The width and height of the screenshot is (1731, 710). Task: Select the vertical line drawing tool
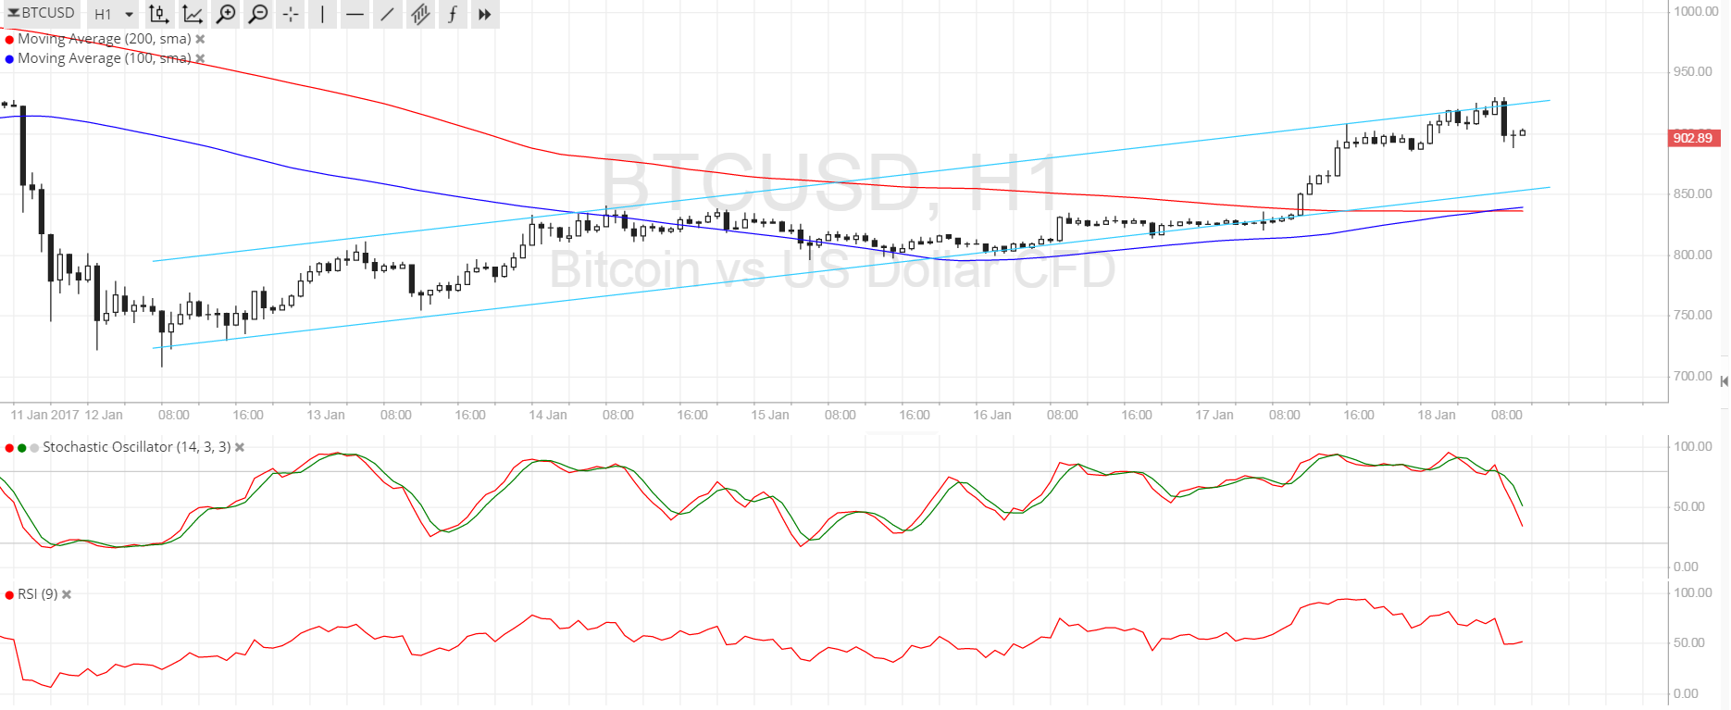pos(322,14)
